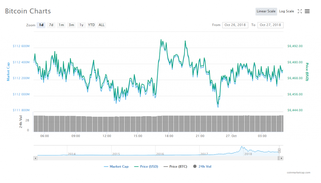Select the 1d zoom range
321x183 pixels.
pyautogui.click(x=41, y=25)
